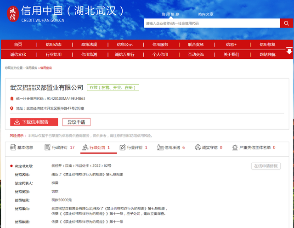
Task: Click the 诚实守信 badge icon
Action: (198, 148)
